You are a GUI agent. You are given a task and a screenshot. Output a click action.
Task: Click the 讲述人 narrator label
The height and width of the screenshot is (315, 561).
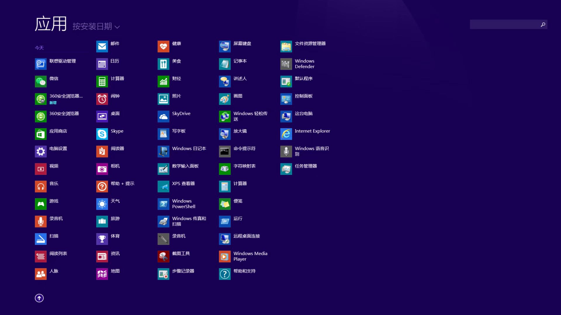coord(240,78)
